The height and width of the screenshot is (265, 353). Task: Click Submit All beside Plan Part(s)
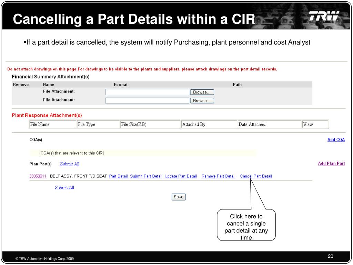[70, 164]
